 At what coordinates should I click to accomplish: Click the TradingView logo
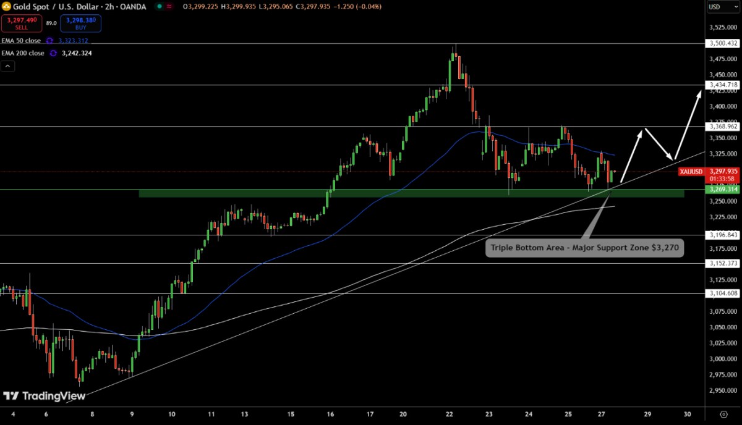(x=44, y=395)
